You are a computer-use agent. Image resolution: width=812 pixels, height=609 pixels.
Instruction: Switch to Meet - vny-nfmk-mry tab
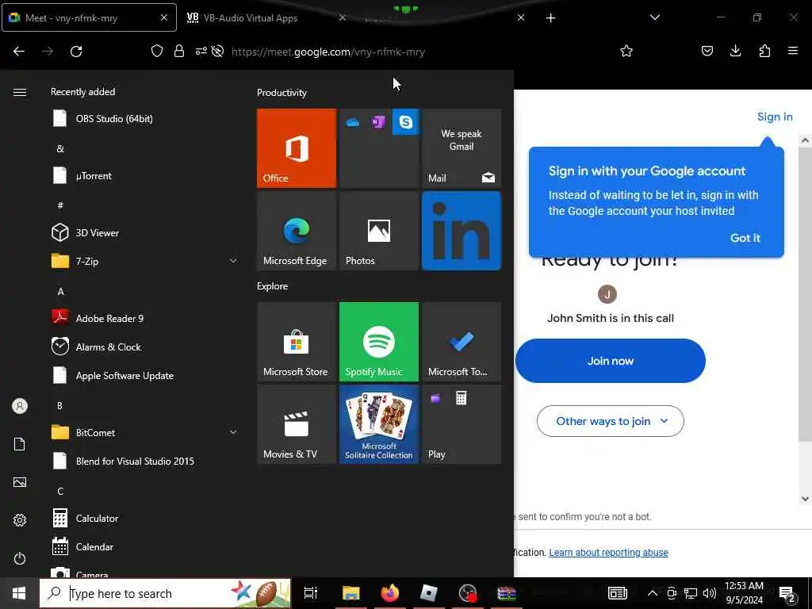pos(89,17)
